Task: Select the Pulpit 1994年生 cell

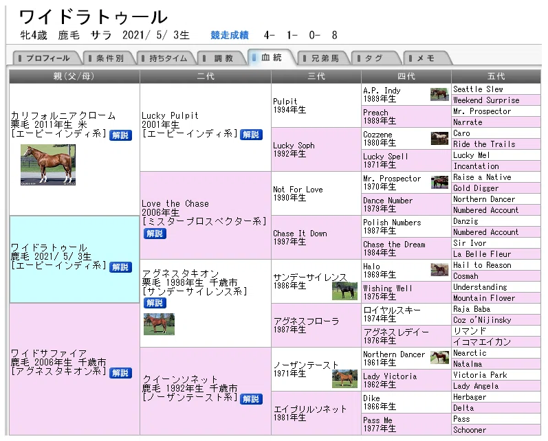Action: point(316,106)
